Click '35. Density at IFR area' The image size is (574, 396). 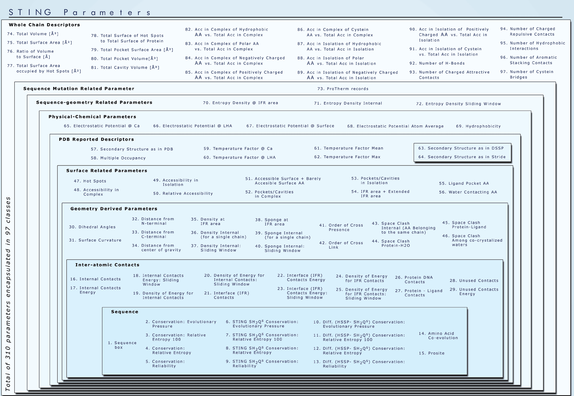(x=208, y=221)
